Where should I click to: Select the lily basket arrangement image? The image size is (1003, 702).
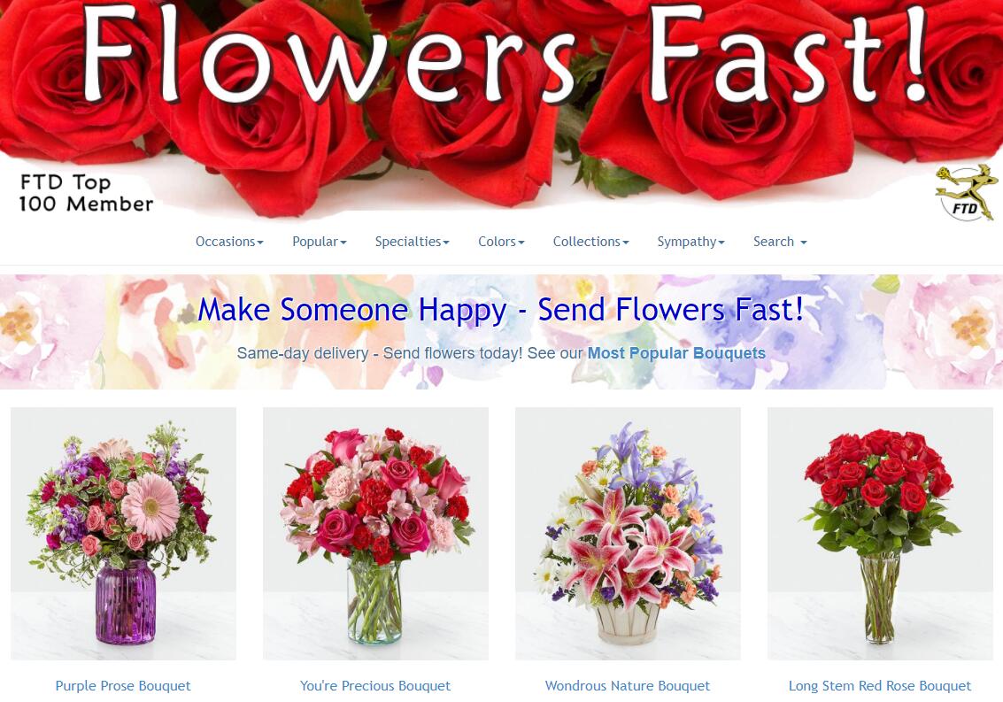coord(628,534)
